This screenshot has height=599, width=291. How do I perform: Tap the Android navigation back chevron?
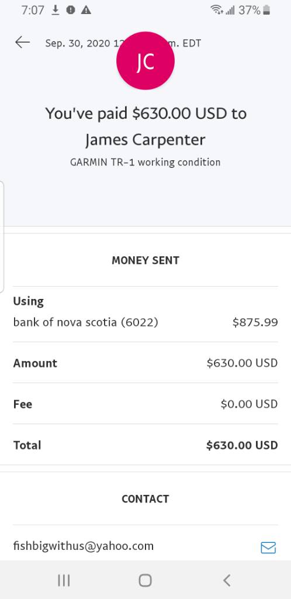[x=227, y=580]
